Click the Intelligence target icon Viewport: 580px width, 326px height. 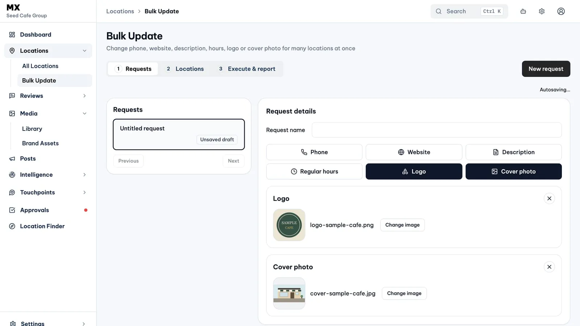(12, 175)
